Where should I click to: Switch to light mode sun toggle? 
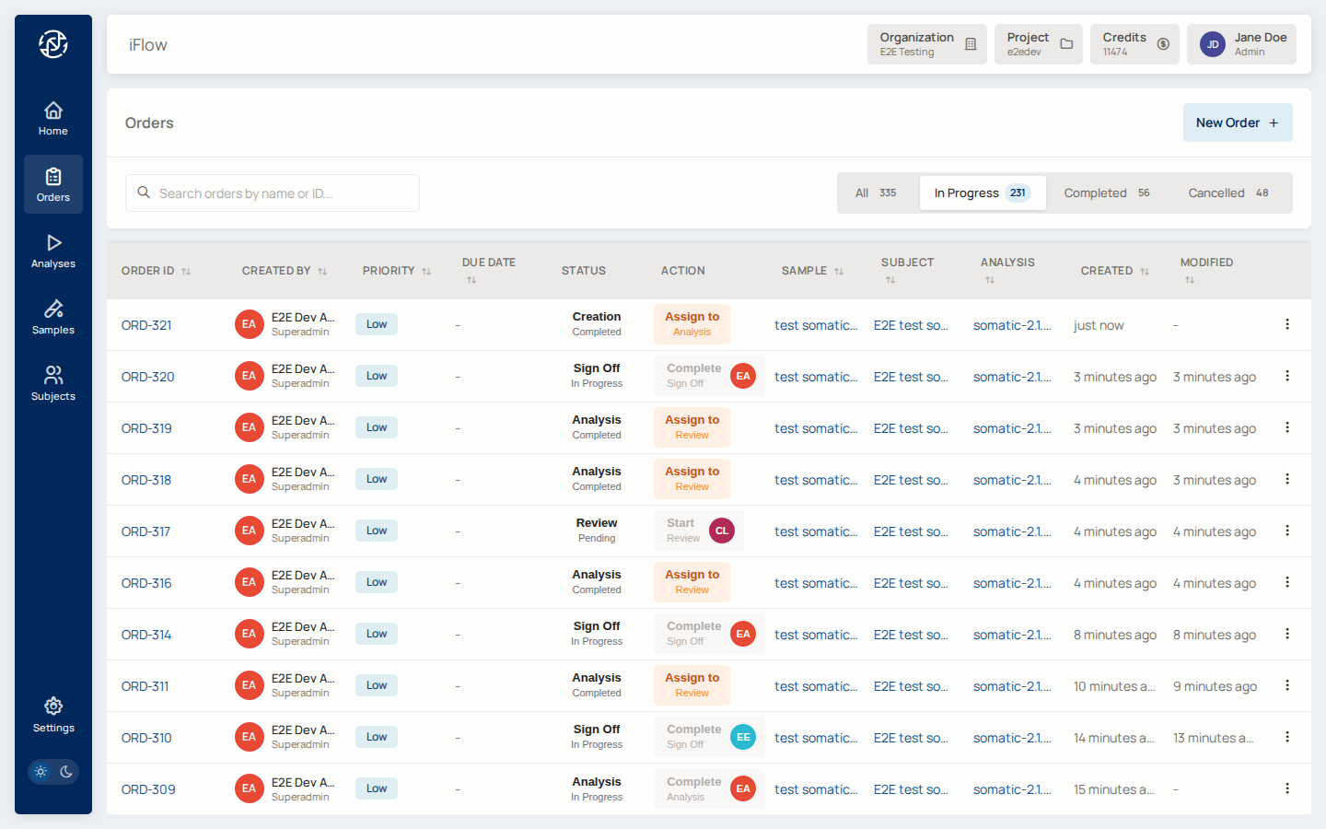pyautogui.click(x=41, y=772)
